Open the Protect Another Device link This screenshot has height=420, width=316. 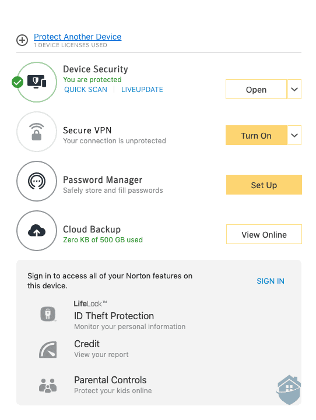(x=78, y=37)
